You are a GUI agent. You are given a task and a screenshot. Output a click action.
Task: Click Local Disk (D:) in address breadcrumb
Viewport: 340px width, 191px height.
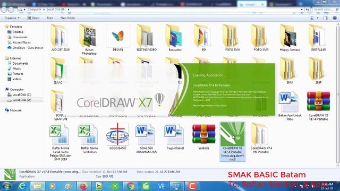point(56,10)
